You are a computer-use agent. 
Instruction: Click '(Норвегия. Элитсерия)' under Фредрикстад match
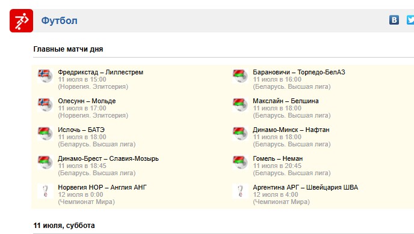[x=93, y=86]
